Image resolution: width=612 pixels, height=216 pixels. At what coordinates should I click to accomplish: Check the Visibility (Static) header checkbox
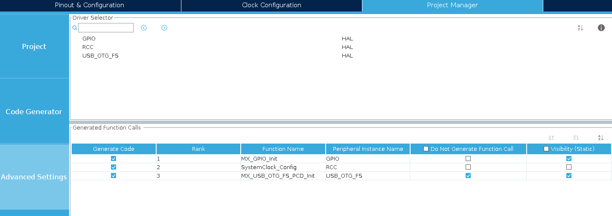coord(546,149)
